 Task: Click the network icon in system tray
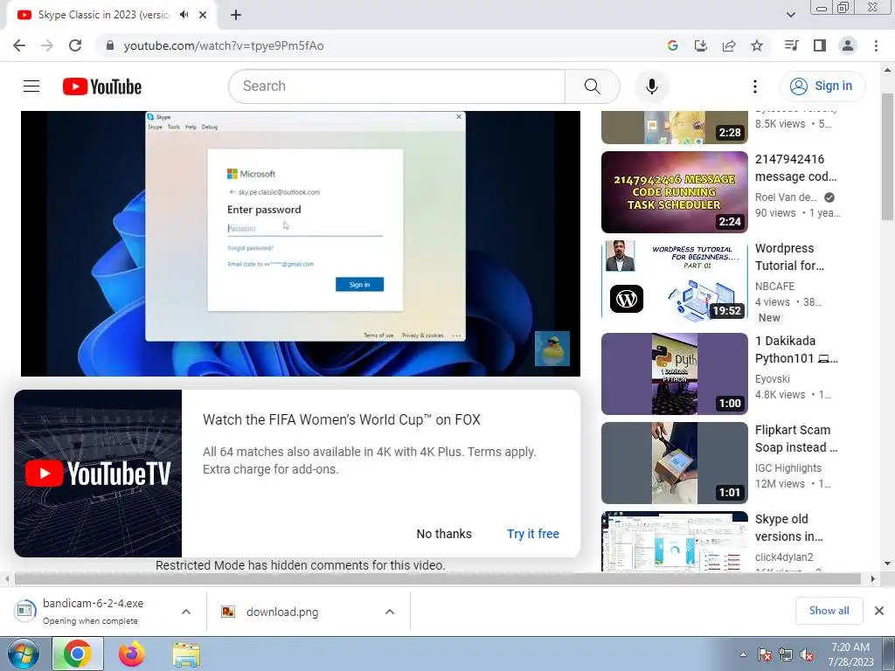pos(786,655)
